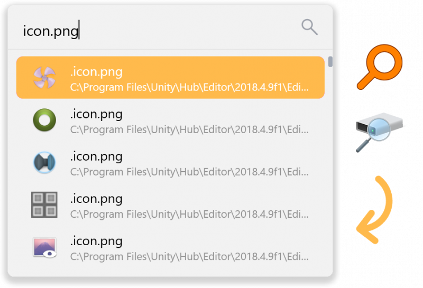The image size is (423, 288).
Task: Click the file path of fourth result
Action: 189,215
